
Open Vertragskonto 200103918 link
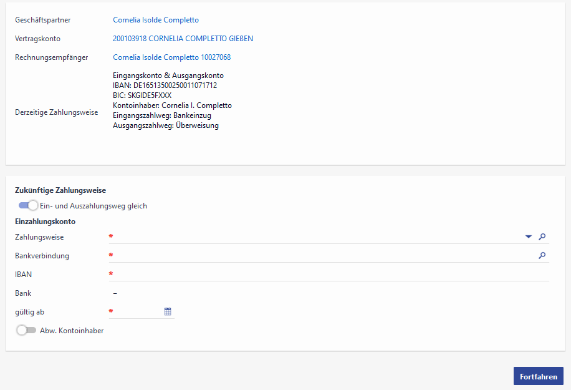[183, 39]
